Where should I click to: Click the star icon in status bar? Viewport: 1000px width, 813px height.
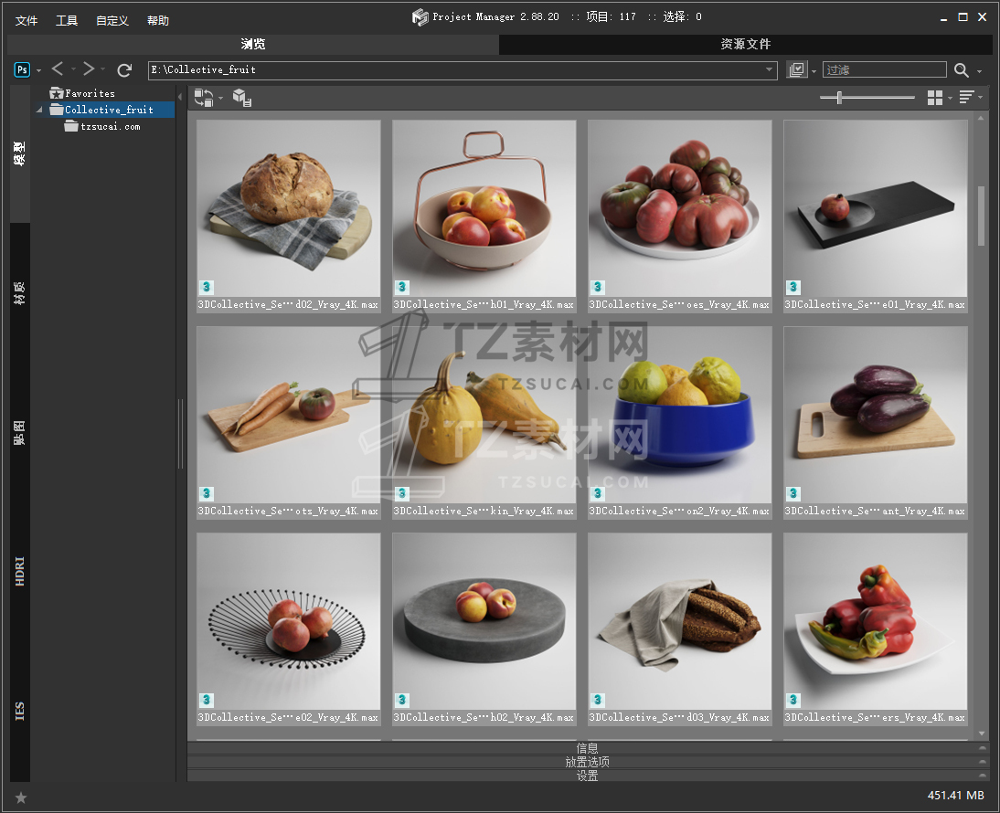coord(21,797)
